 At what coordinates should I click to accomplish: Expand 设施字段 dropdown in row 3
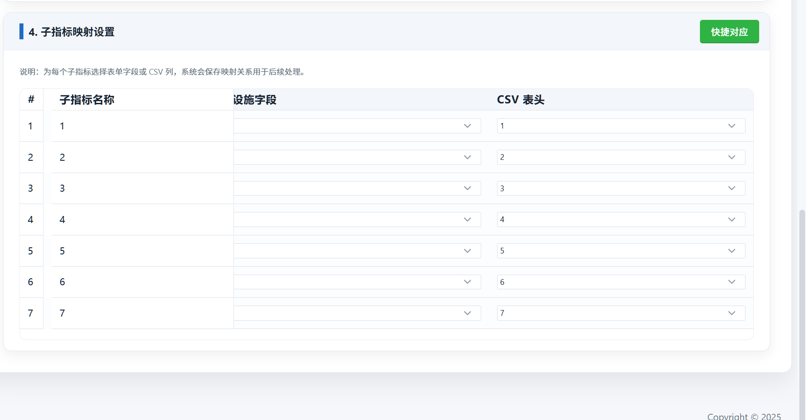click(x=357, y=189)
